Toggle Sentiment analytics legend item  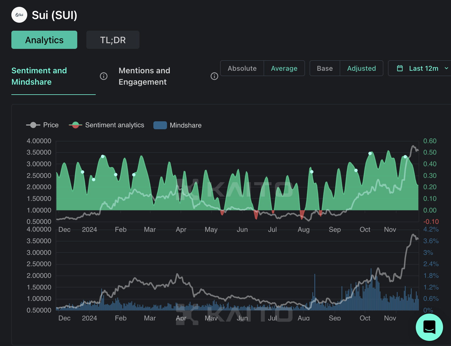[x=107, y=125]
